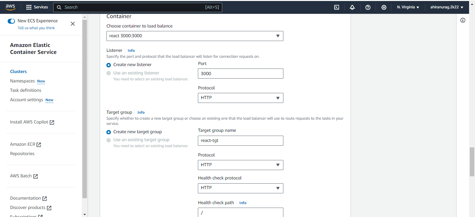The height and width of the screenshot is (217, 475).
Task: Click the top search box
Action: point(137,7)
